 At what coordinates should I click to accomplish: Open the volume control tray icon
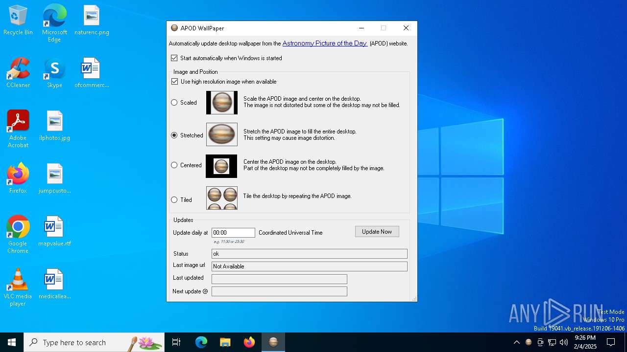tap(564, 342)
